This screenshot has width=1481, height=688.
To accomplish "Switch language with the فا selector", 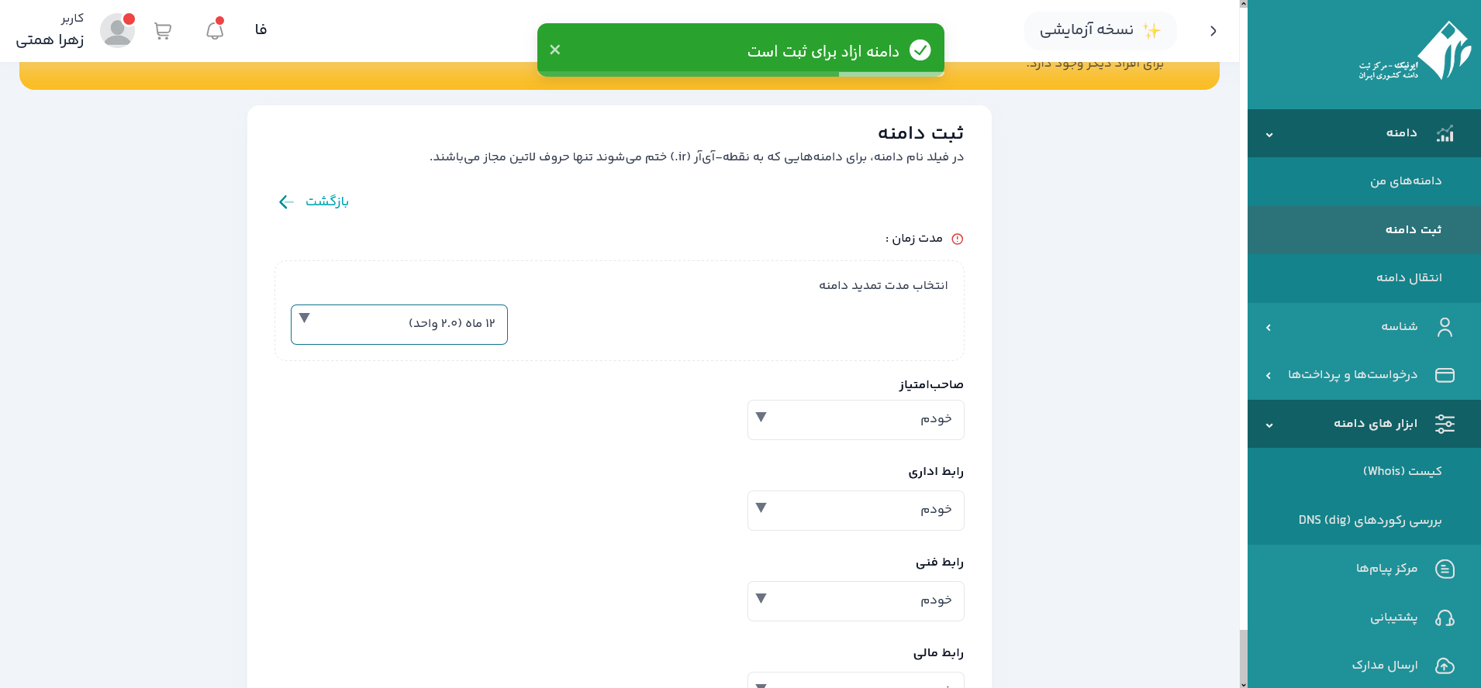I will [261, 29].
